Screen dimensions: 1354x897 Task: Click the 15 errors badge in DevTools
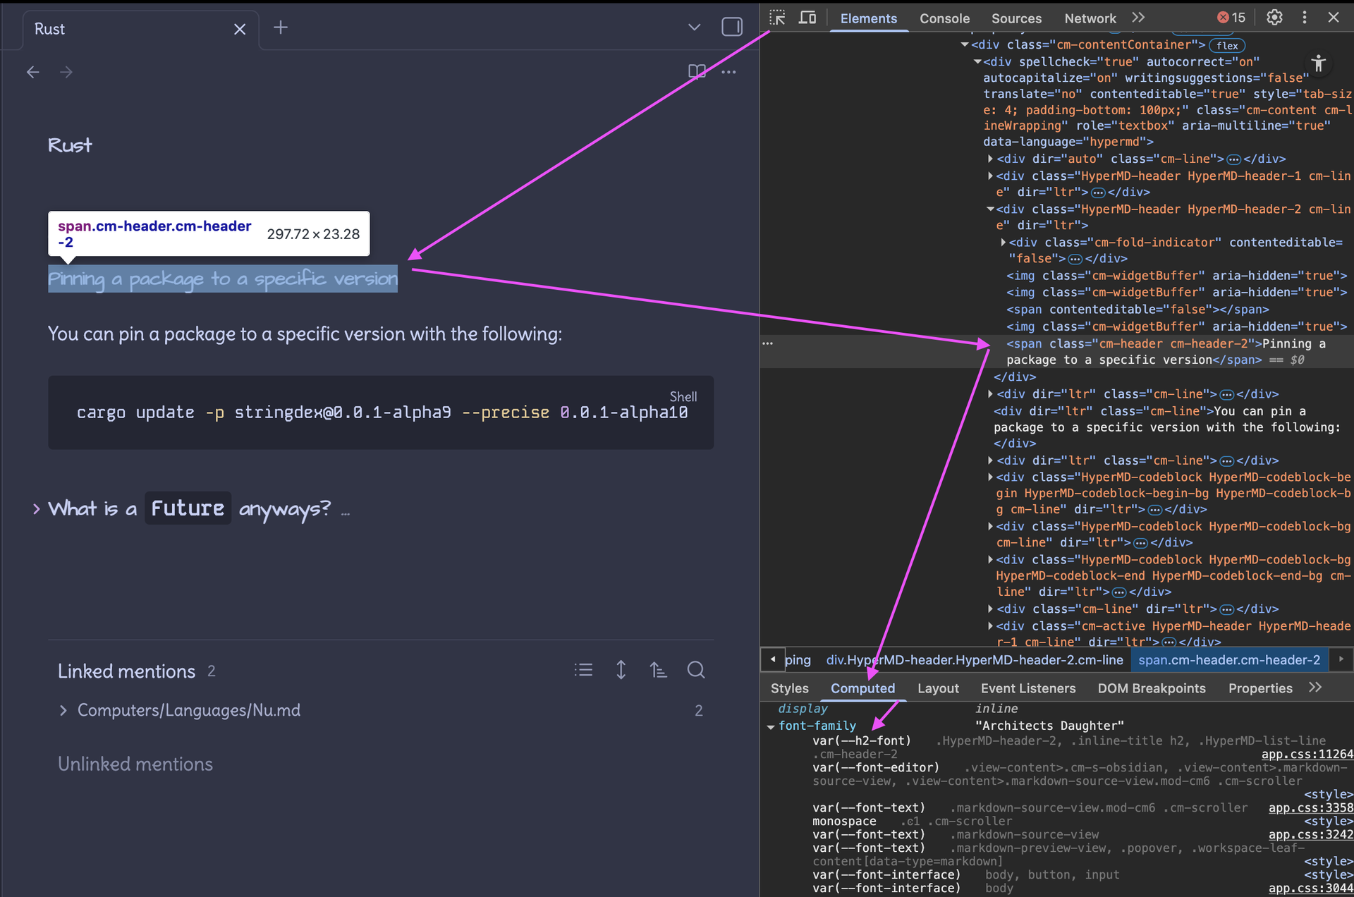click(x=1231, y=18)
